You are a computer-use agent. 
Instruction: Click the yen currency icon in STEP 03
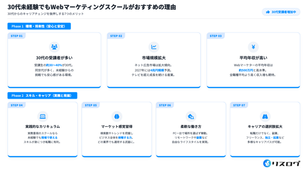point(253,47)
